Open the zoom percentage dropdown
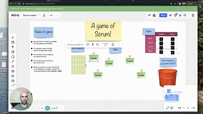The image size is (203, 114). coord(193,108)
